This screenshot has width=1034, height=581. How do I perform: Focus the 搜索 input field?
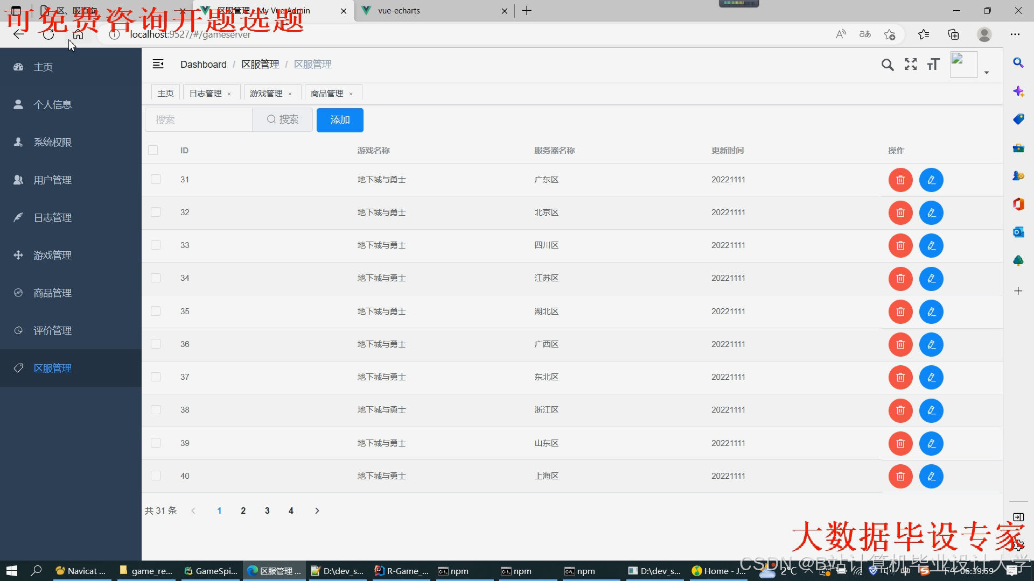coord(198,120)
